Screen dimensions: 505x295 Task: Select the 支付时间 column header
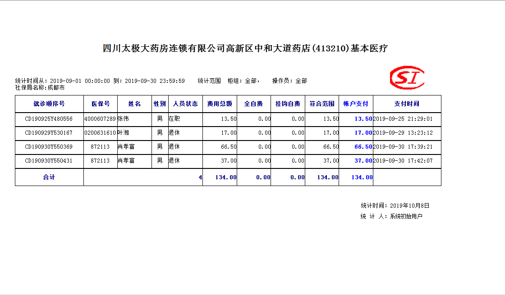coord(407,104)
